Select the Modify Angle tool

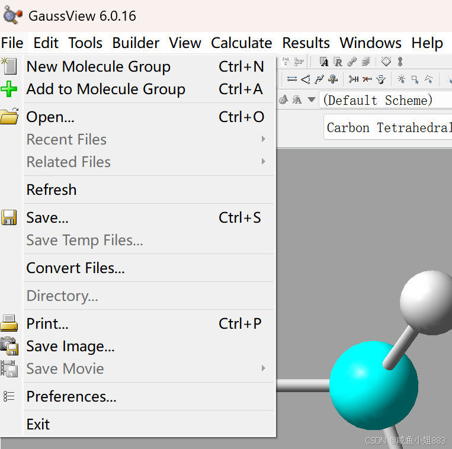pyautogui.click(x=306, y=79)
